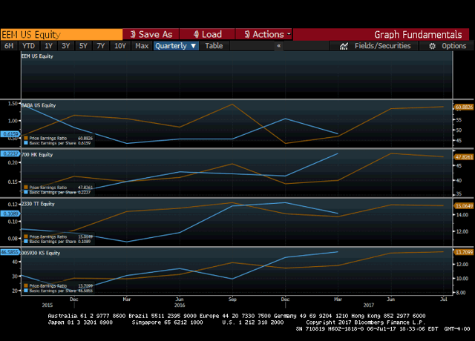The image size is (475, 341).
Task: Click the BABA US Equity panel label
Action: [x=39, y=105]
